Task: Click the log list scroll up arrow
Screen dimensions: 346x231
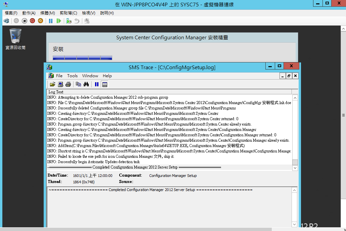Action: coord(295,98)
